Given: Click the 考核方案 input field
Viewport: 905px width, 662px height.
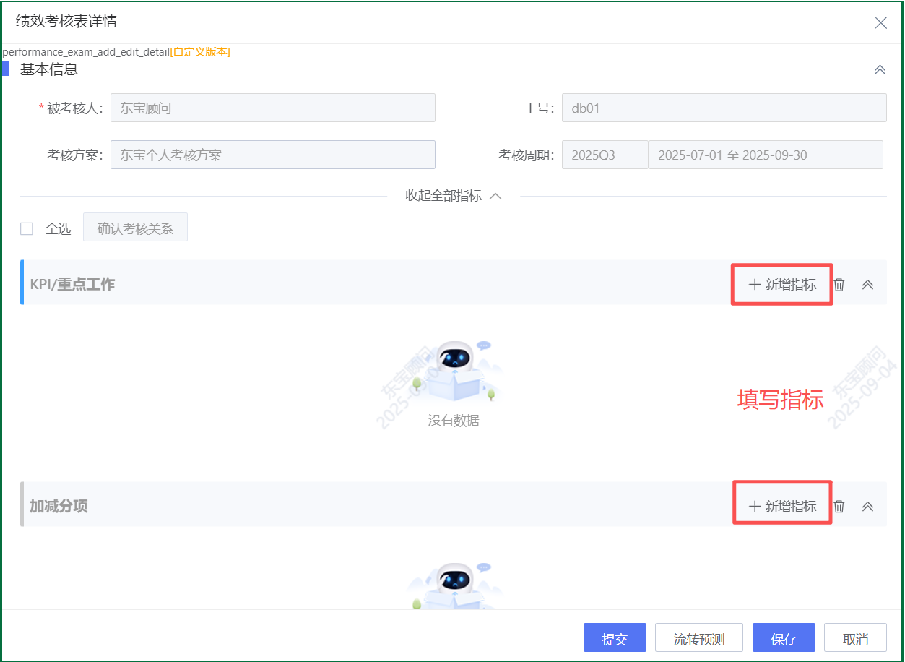Looking at the screenshot, I should click(272, 155).
